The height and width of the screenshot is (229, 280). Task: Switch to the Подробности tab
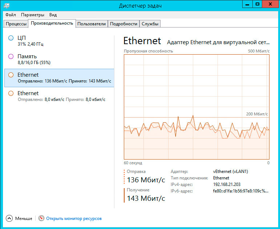123,24
